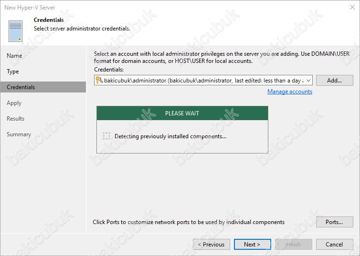This screenshot has height=256, width=360.
Task: Click the key icon in credentials field
Action: point(99,80)
